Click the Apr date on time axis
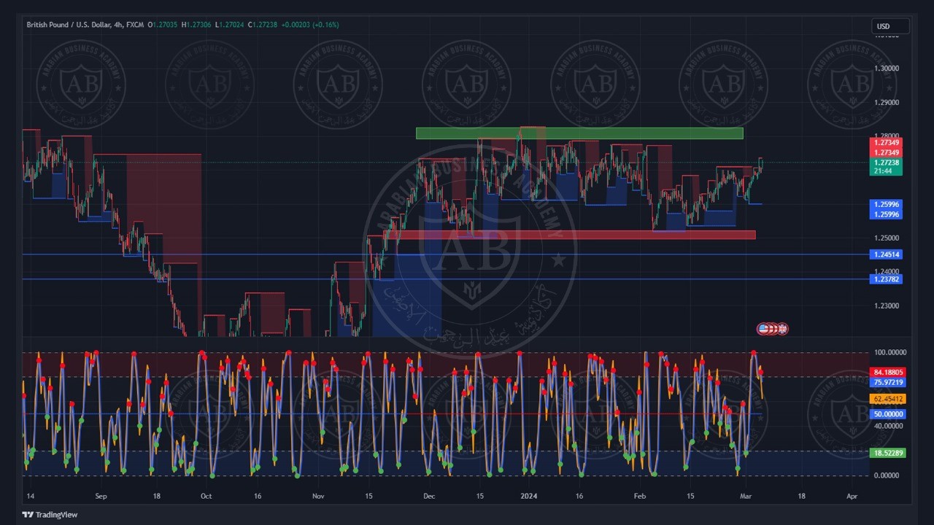The image size is (934, 525). [x=852, y=496]
